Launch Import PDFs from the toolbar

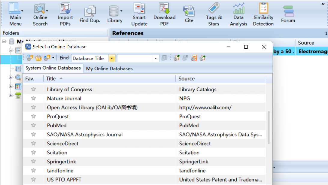pyautogui.click(x=65, y=14)
